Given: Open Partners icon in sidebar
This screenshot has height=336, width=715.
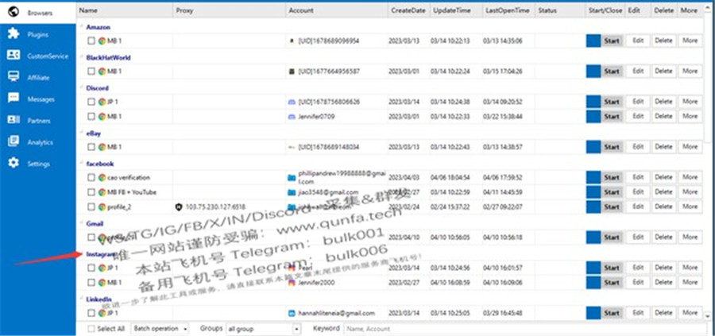Looking at the screenshot, I should 14,121.
